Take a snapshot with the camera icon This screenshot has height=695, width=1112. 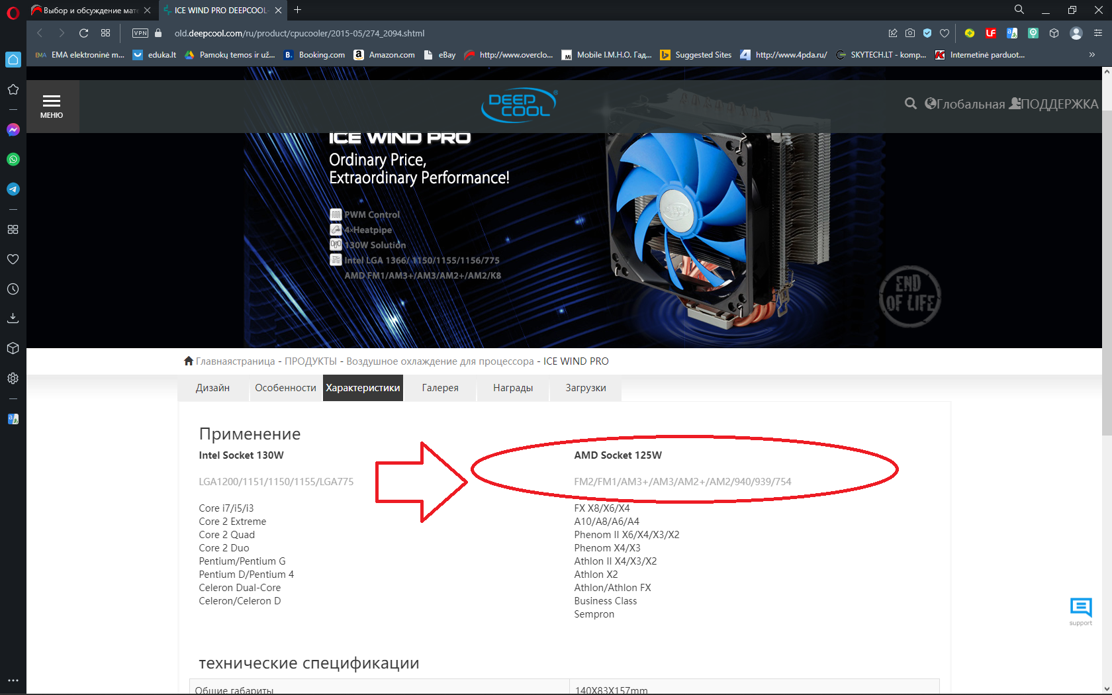910,33
